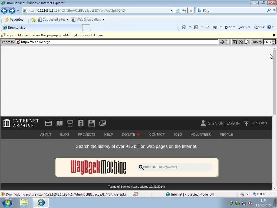Image resolution: width=277 pixels, height=208 pixels.
Task: Click the pop-up blocked information bar message
Action: click(56, 35)
